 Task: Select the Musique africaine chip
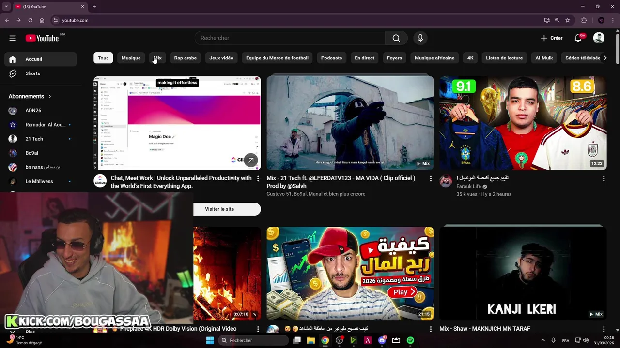434,58
